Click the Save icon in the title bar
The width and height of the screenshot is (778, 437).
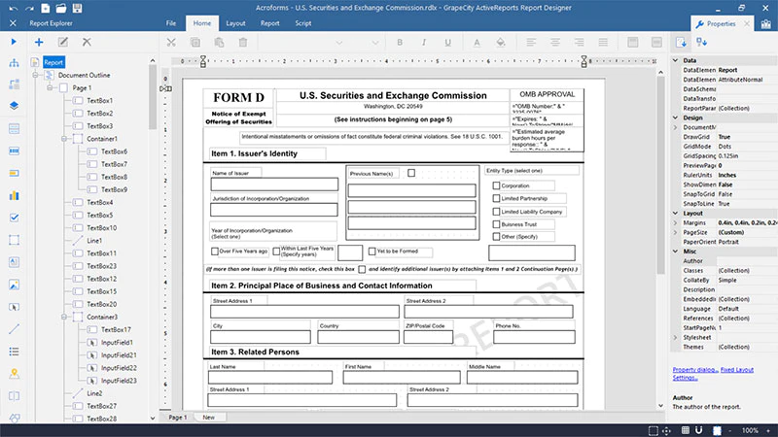[77, 8]
